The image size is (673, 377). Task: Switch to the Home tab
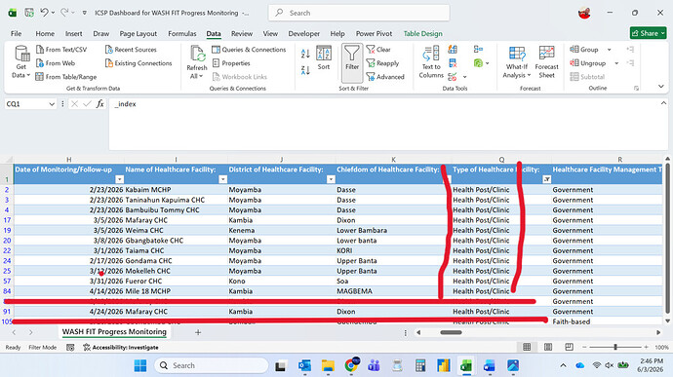pos(45,33)
